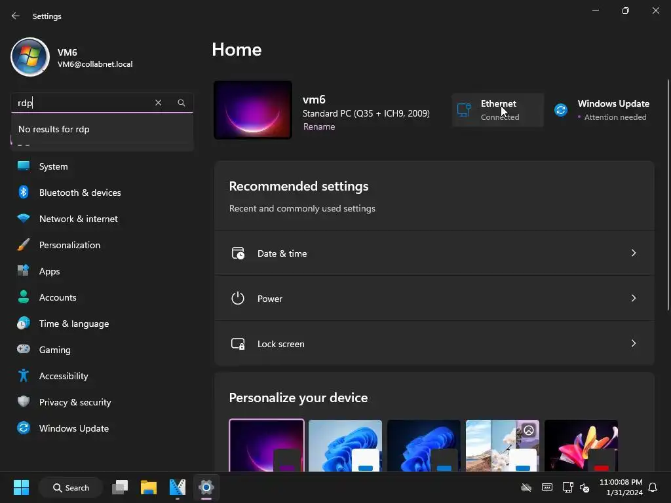671x503 pixels.
Task: Click the Personalization brush icon
Action: [x=24, y=245]
